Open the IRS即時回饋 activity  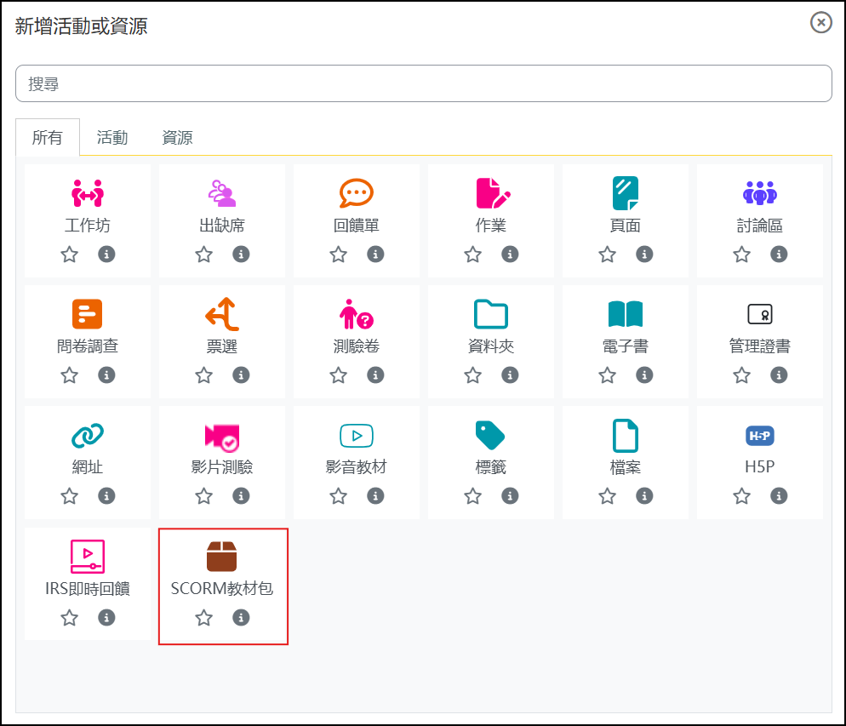click(x=88, y=556)
